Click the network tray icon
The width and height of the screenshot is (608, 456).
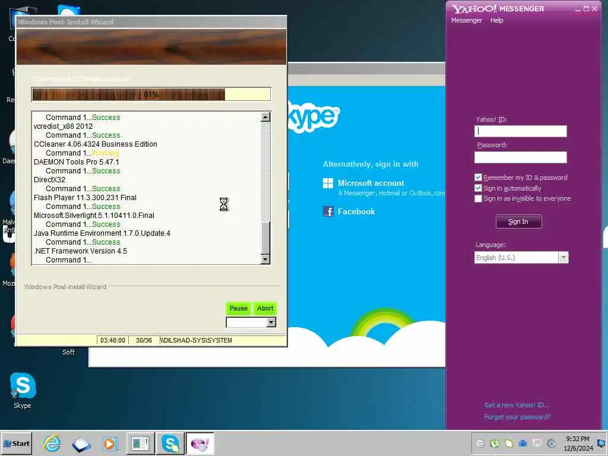point(537,443)
